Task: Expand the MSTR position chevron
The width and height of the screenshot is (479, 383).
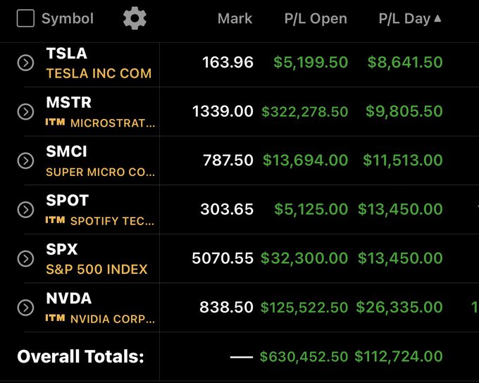Action: 25,112
